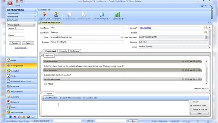Collapse the Quick Search section

click(35, 20)
